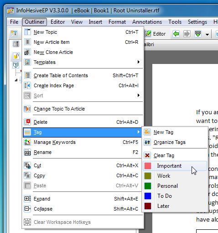Image resolution: width=218 pixels, height=233 pixels.
Task: Click the outline view icon in left sidebar
Action: 16,44
